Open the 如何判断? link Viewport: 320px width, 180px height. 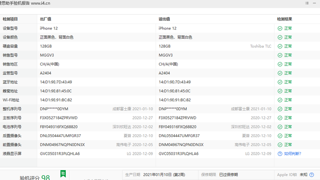pos(293,154)
